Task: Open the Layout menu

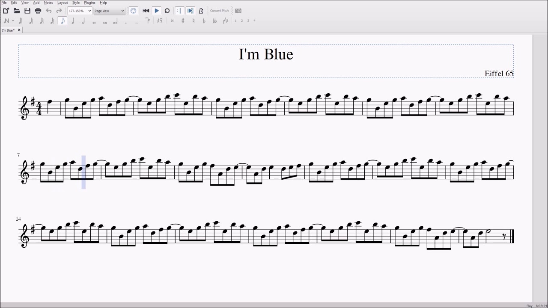Action: [63, 3]
